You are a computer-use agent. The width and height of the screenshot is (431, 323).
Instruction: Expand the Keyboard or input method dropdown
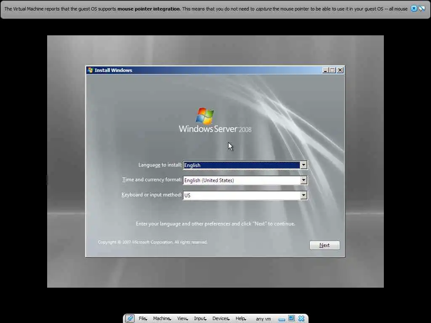coord(303,195)
